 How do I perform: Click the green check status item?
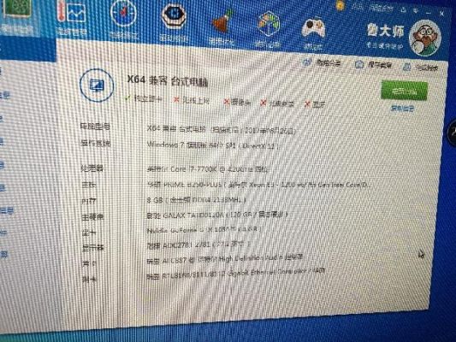[143, 98]
